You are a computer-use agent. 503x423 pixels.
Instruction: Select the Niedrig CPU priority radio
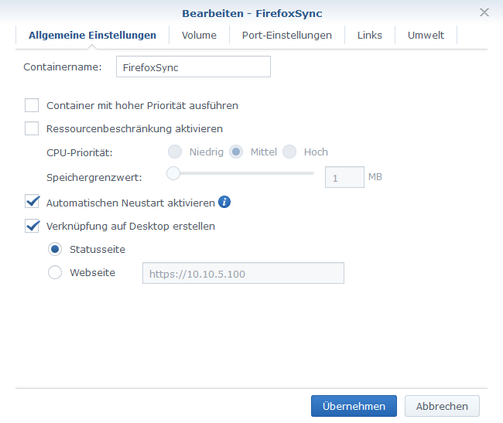point(175,152)
